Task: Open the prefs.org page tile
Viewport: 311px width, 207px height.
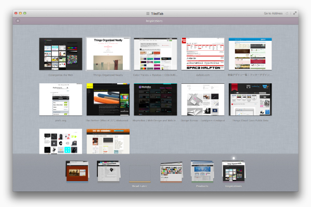Action: coord(61,100)
